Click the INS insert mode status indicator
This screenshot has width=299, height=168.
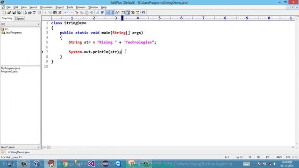point(288,157)
